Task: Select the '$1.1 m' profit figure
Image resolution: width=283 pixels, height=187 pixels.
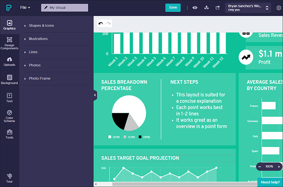Action: [x=270, y=54]
